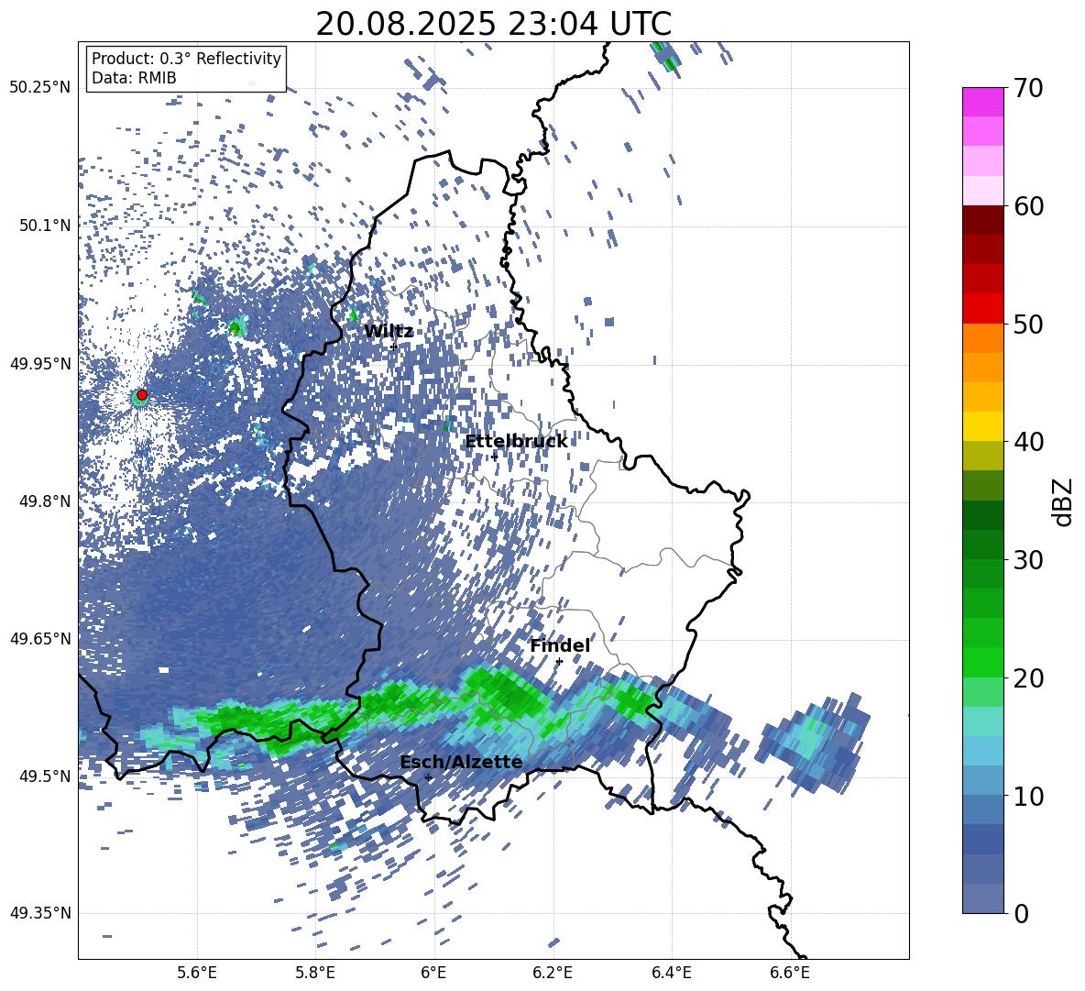This screenshot has width=1085, height=991.
Task: Click the 30 tick on colorbar
Action: 1027,559
